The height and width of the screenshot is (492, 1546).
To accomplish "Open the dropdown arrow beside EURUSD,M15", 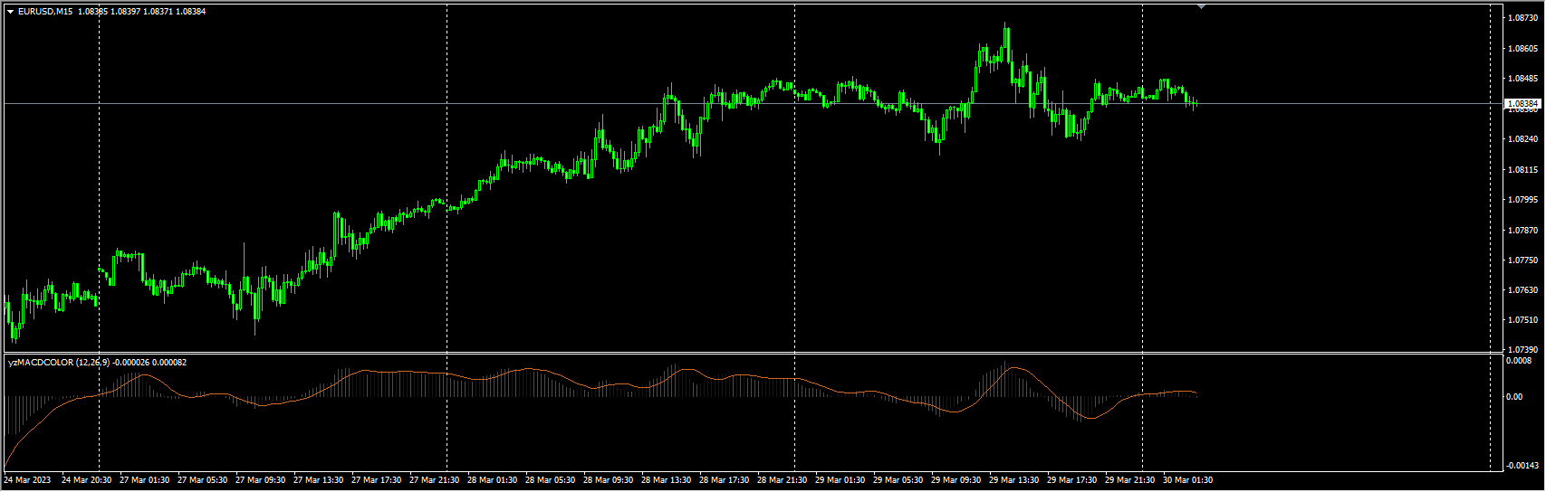I will 10,12.
